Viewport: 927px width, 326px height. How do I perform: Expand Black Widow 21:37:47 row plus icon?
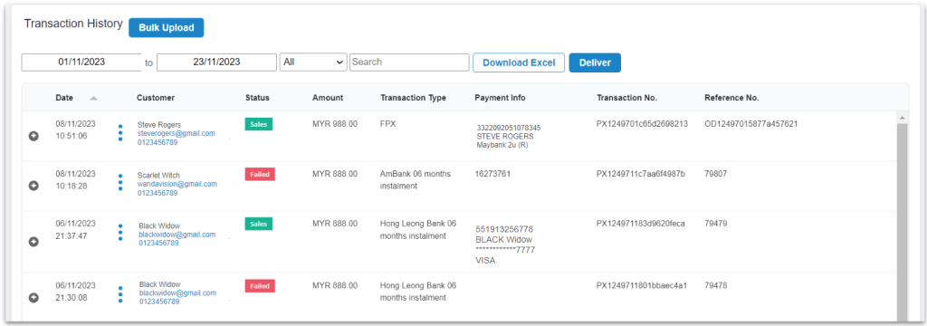point(33,242)
